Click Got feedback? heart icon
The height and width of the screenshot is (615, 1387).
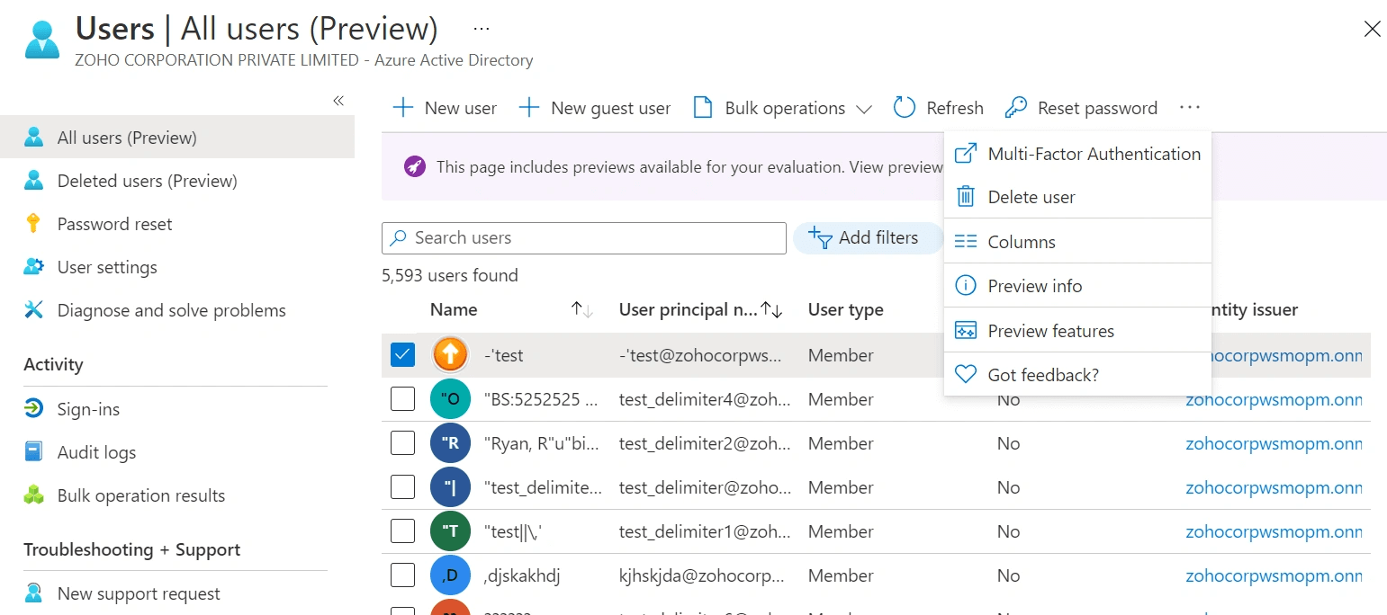tap(964, 374)
